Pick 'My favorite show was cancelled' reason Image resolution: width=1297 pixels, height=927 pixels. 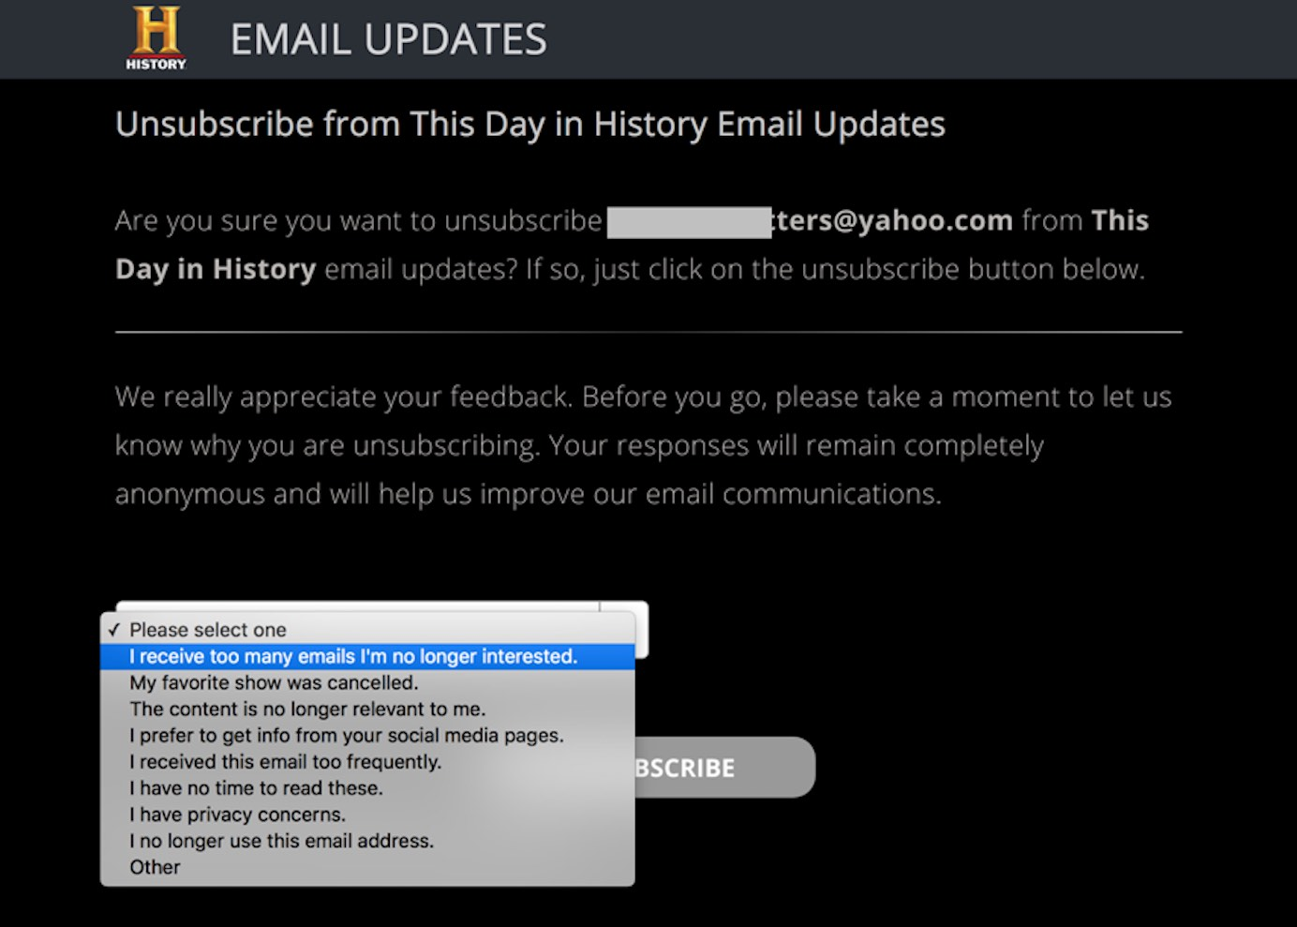tap(274, 682)
